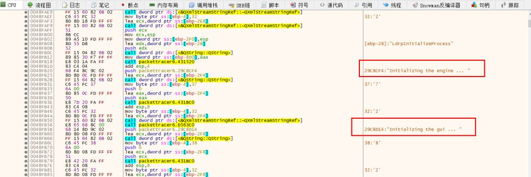Toggle breakpoint bullet at address 0048FB18
The image size is (531, 177).
pyautogui.click(x=26, y=61)
